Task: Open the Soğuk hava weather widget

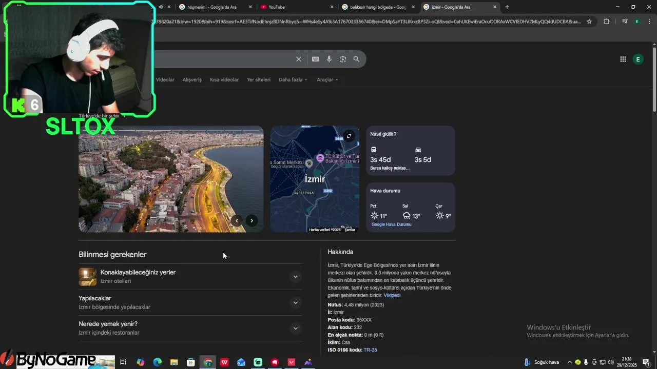Action: 542,362
